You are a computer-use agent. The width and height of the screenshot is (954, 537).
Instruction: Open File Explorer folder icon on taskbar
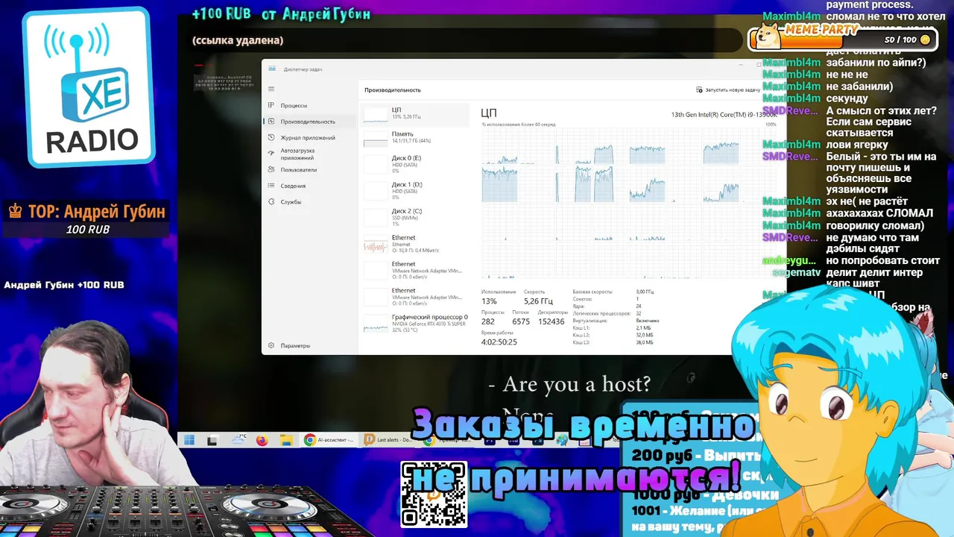[286, 440]
